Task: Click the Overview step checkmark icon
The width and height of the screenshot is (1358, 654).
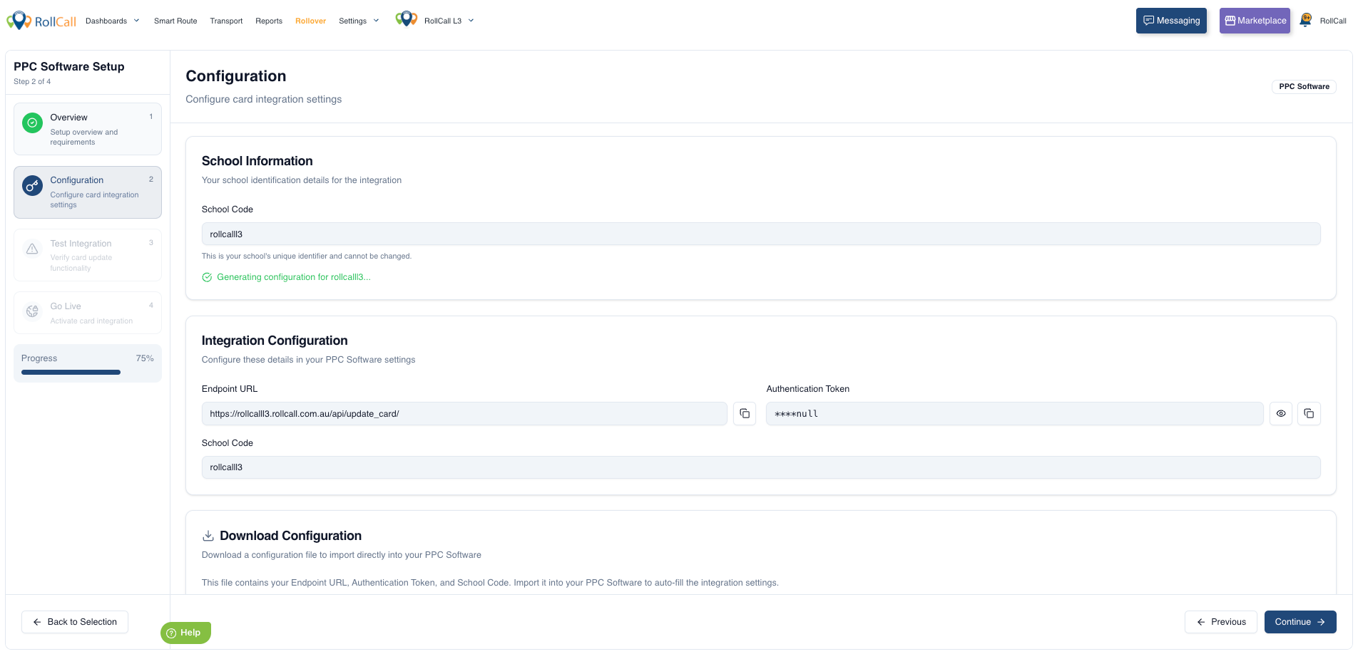Action: [x=32, y=123]
